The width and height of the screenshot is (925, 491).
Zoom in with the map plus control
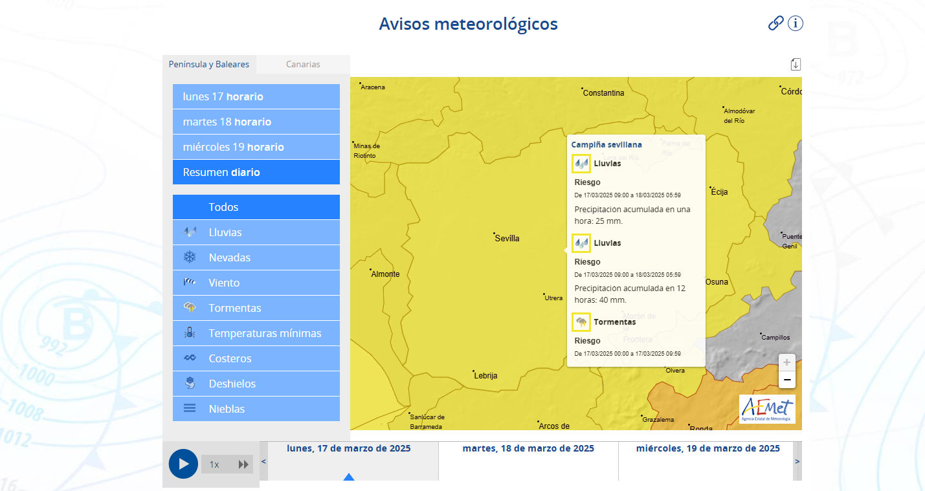coord(786,363)
